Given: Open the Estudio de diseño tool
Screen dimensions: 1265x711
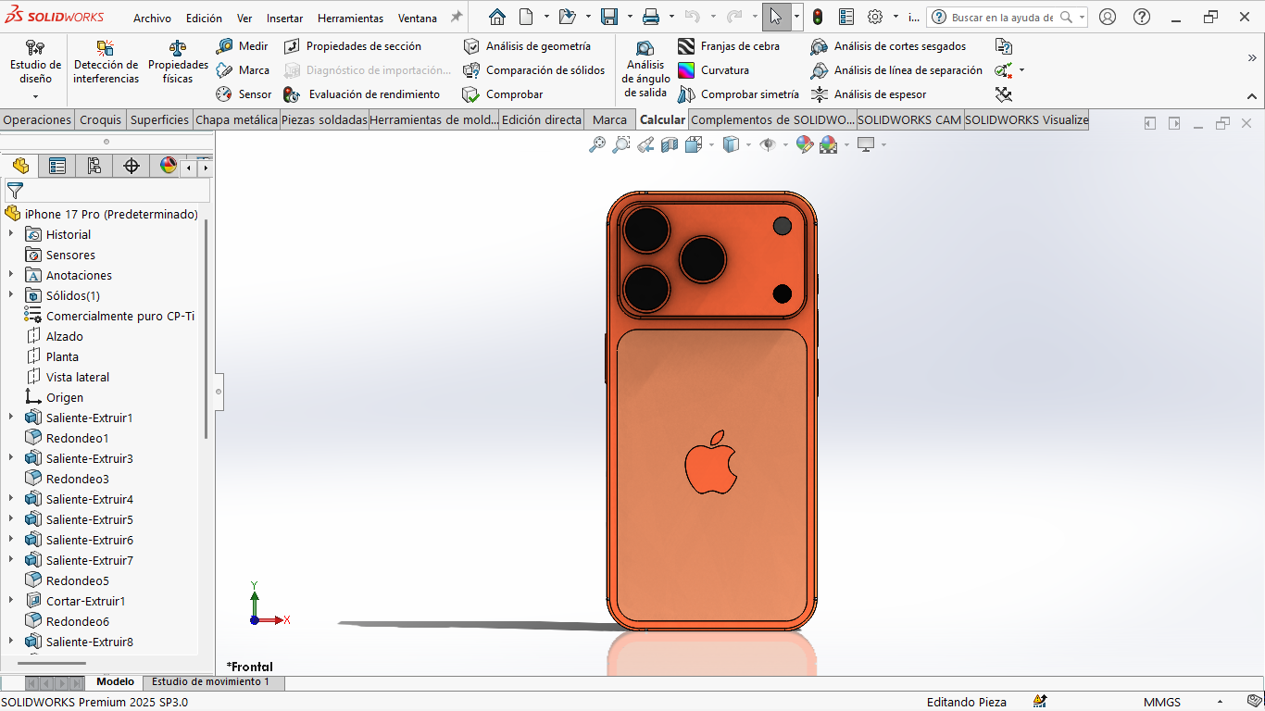Looking at the screenshot, I should coord(35,63).
